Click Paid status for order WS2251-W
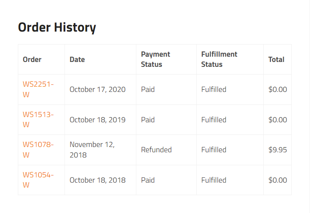This screenshot has height=213, width=310. click(x=148, y=89)
